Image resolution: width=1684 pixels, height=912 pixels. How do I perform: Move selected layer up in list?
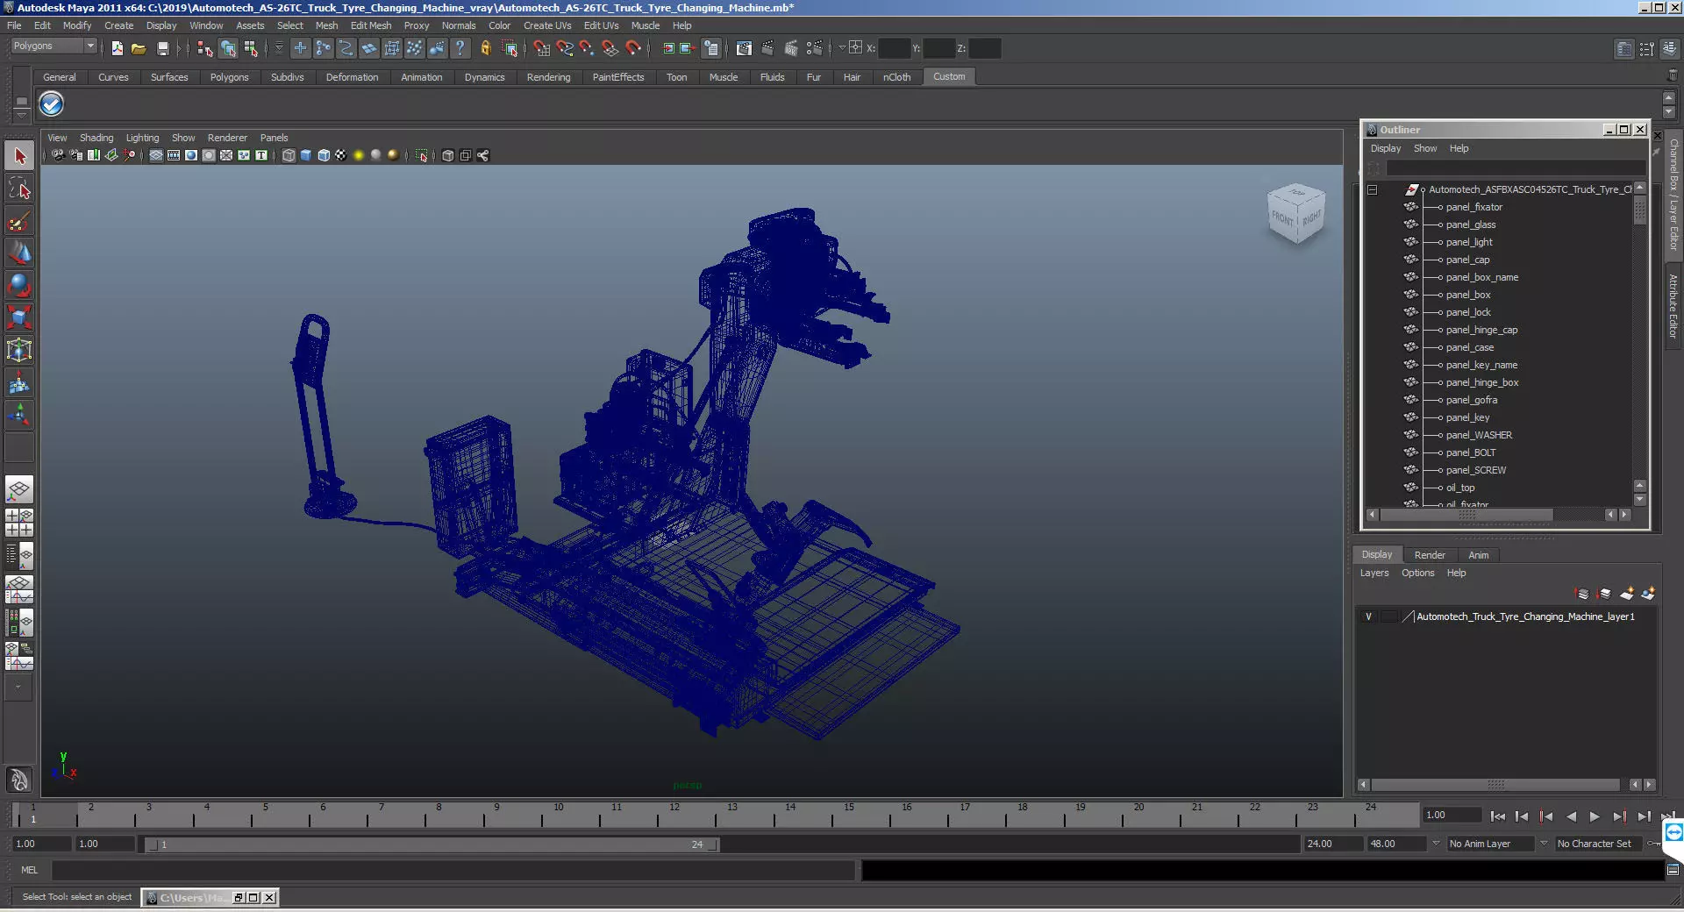[x=1582, y=594]
